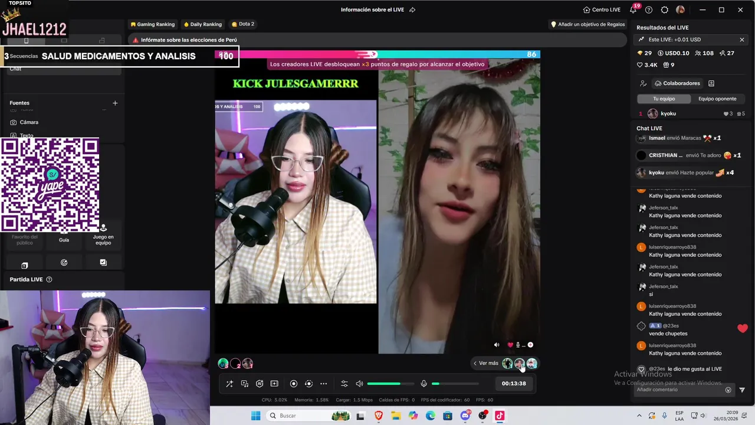Mute the guest stream's speaker icon
Viewport: 755px width, 425px height.
pyautogui.click(x=496, y=345)
